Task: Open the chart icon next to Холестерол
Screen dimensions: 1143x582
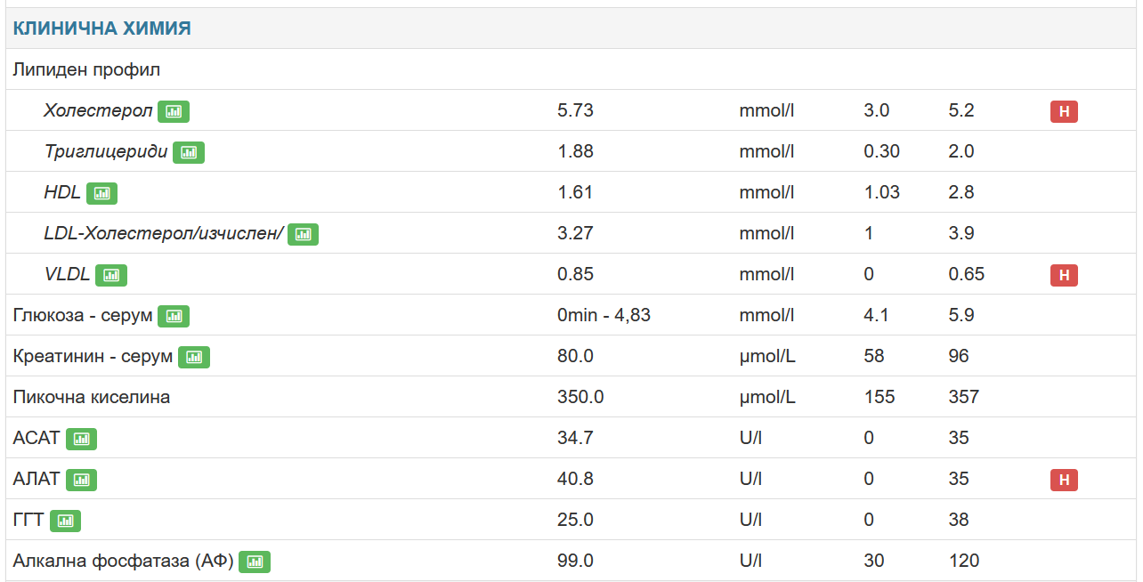Action: pyautogui.click(x=174, y=111)
